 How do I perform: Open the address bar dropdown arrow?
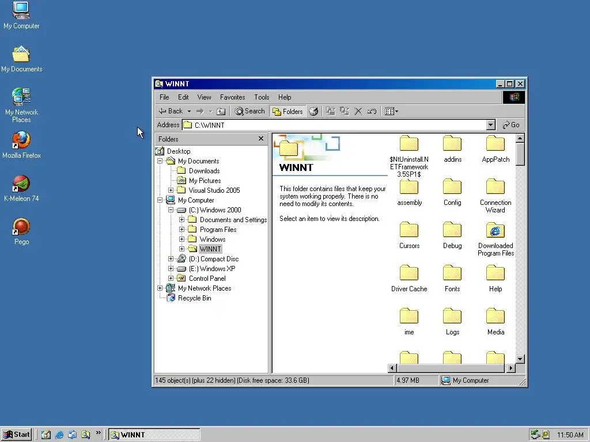coord(490,125)
